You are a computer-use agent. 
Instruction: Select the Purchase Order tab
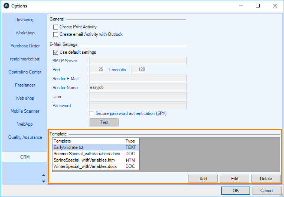coord(25,46)
